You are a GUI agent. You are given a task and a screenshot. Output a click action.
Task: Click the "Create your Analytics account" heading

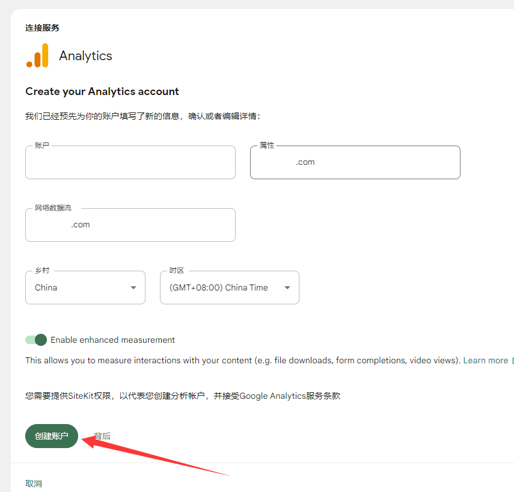pyautogui.click(x=102, y=91)
